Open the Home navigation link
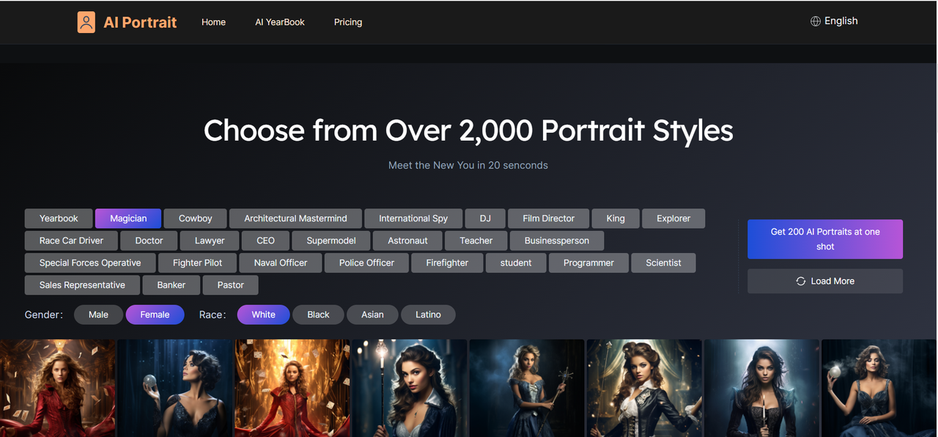938x437 pixels. pyautogui.click(x=213, y=22)
